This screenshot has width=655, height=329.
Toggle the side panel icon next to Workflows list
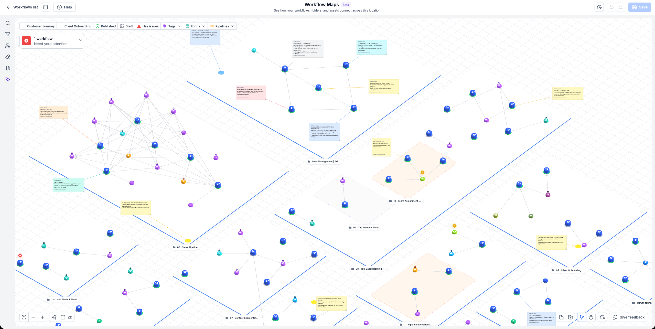[46, 7]
